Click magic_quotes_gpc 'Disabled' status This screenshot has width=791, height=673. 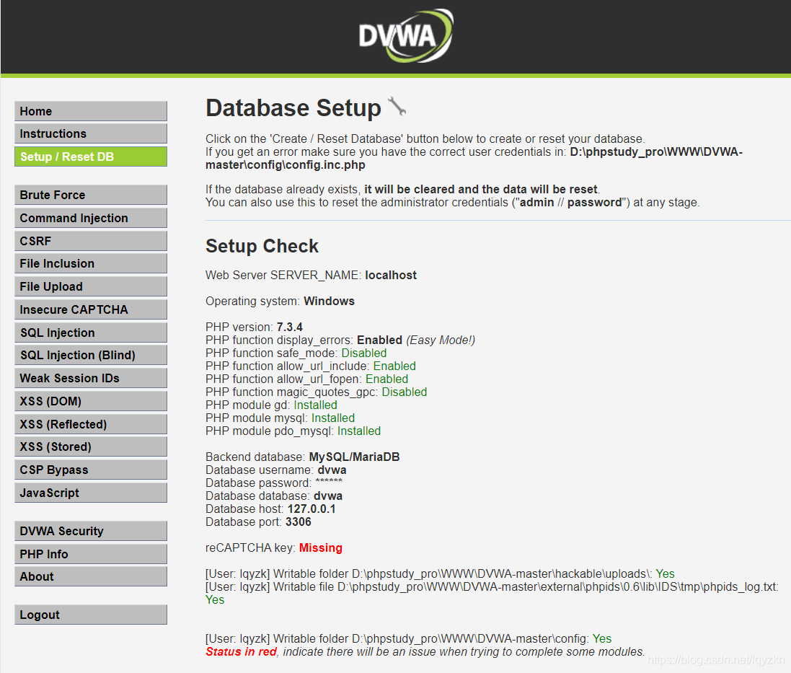[x=404, y=392]
